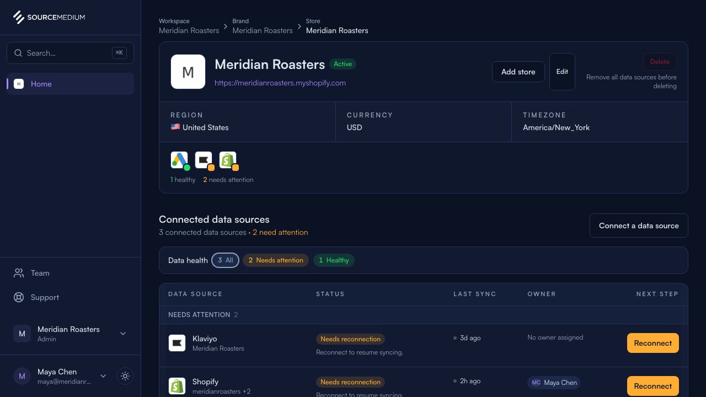Screen dimensions: 706x397
Task: Click the Klaviyo icon in the store summary
Action: [x=204, y=160]
